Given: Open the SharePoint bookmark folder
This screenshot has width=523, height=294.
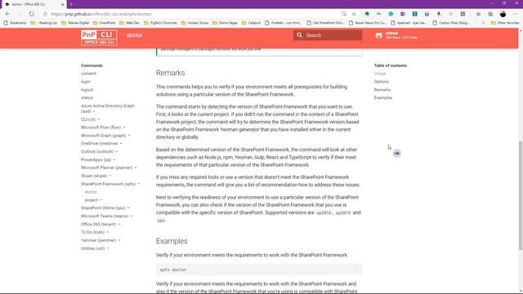Looking at the screenshot, I should tap(104, 23).
